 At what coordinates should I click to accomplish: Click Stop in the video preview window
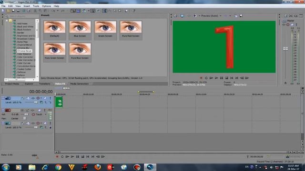pos(227,78)
